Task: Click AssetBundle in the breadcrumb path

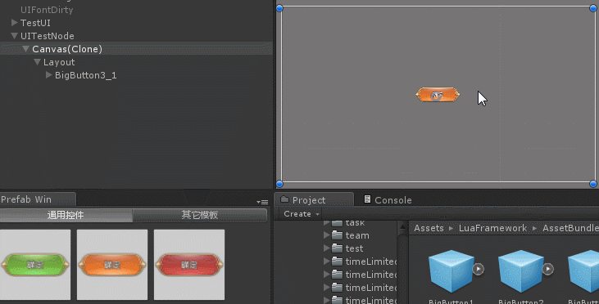Action: (570, 228)
